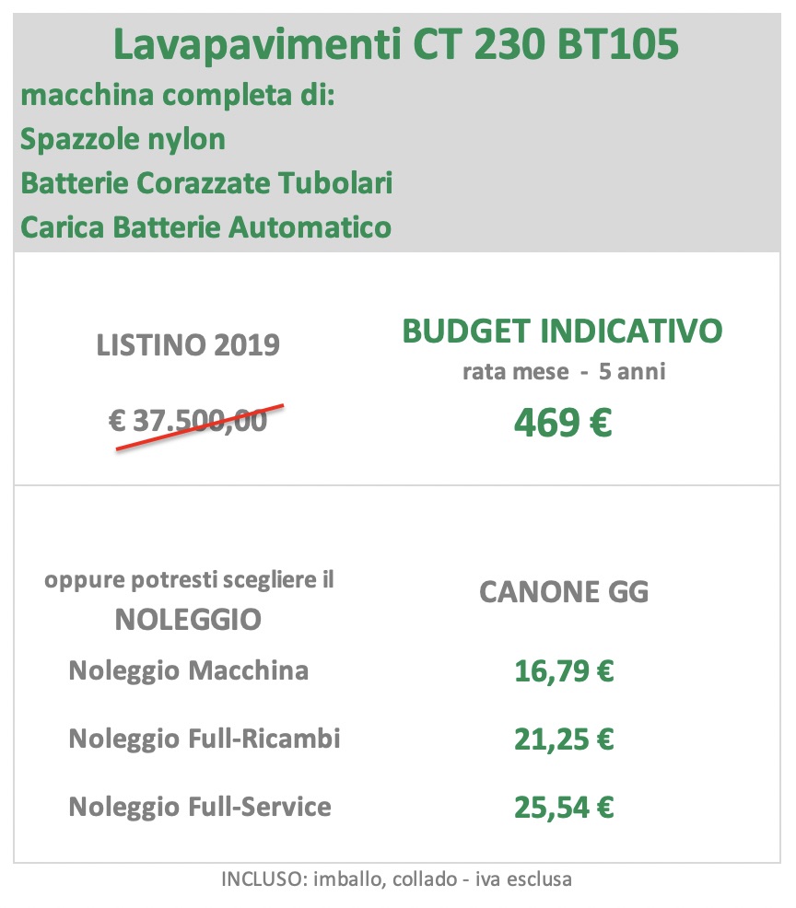The height and width of the screenshot is (908, 796).
Task: Select the Noleggio Full-Service label
Action: click(x=200, y=807)
